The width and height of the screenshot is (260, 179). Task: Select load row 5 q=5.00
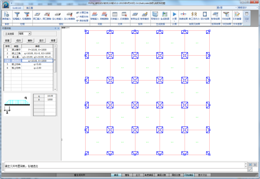28,64
